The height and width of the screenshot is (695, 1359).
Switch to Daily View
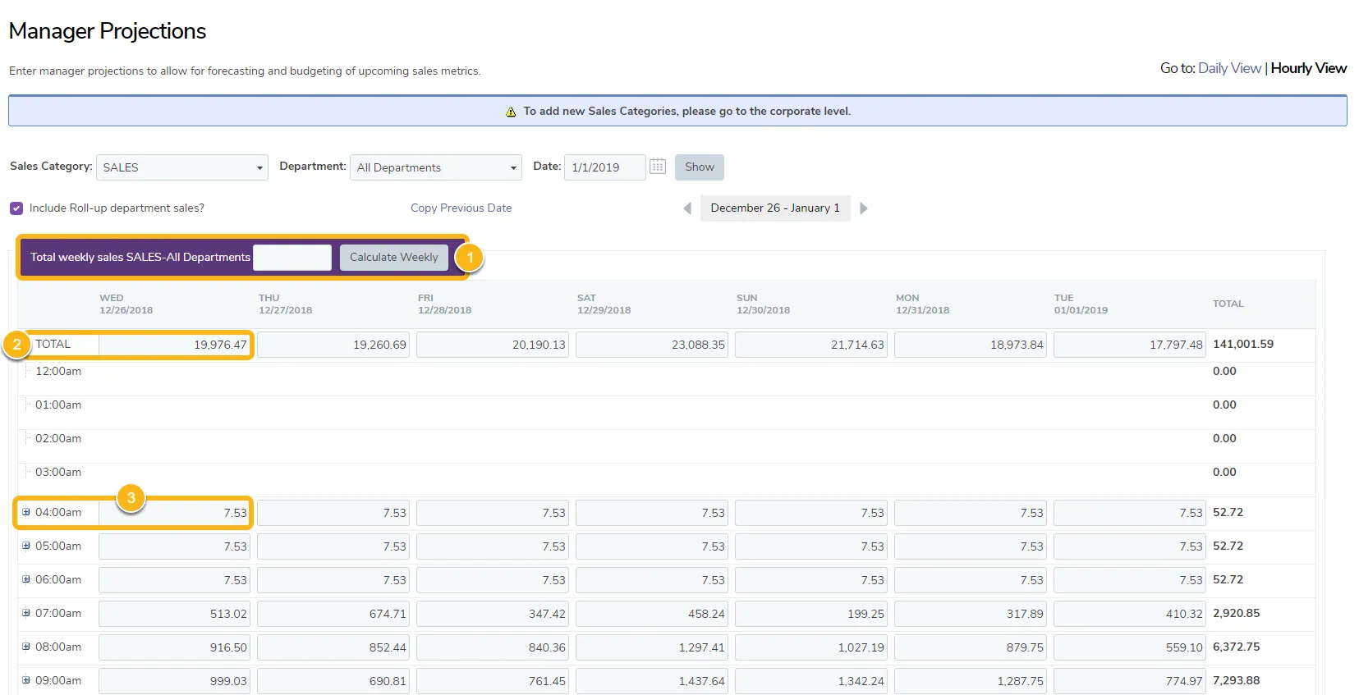(1229, 68)
